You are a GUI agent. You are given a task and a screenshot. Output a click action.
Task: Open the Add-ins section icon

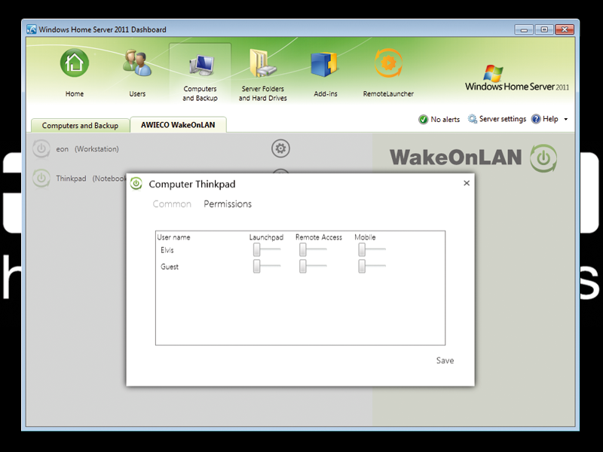point(324,65)
